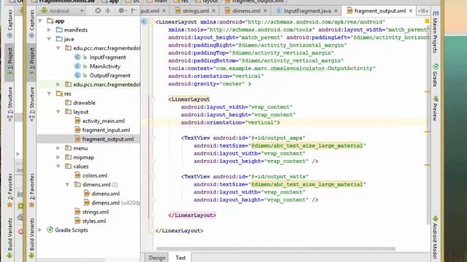Close the fragment_output.xml tab
This screenshot has height=262, width=467.
click(411, 11)
